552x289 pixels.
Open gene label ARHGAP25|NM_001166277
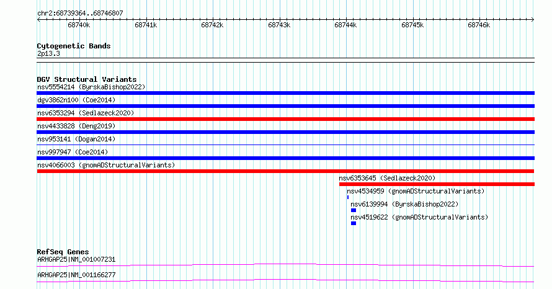point(76,275)
